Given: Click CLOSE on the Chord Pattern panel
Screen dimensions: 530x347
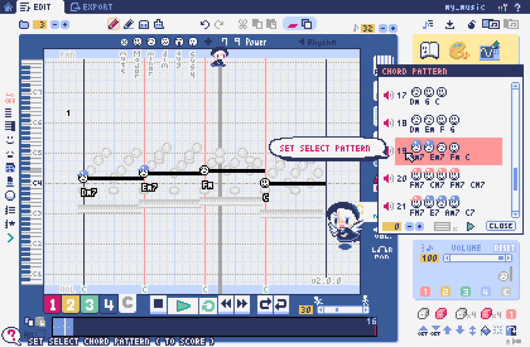Looking at the screenshot, I should 501,226.
